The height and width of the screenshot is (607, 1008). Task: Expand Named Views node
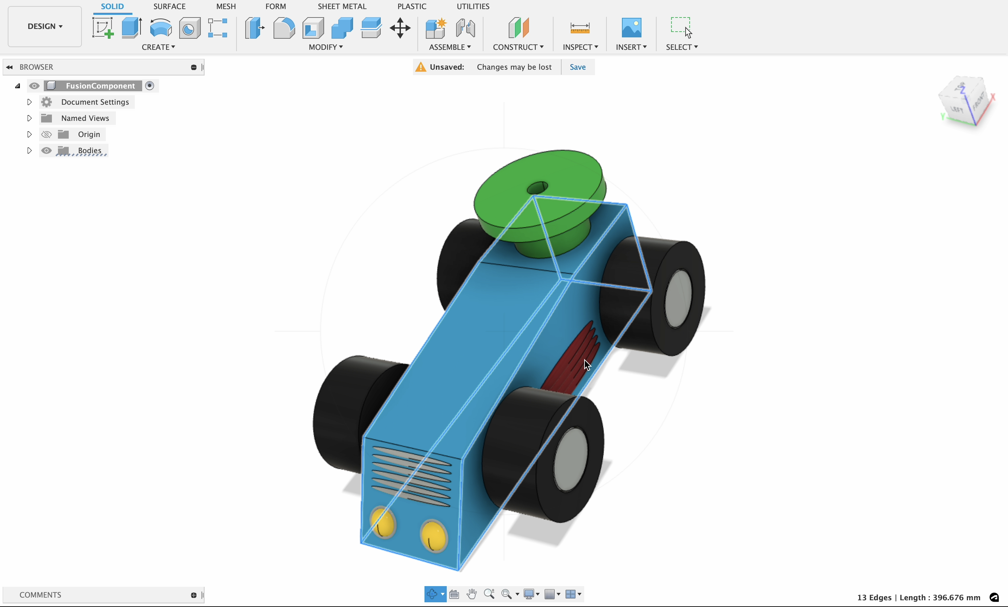pos(29,118)
